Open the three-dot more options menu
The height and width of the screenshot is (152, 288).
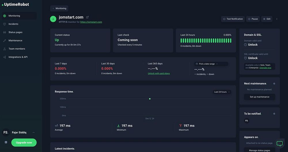click(x=277, y=19)
